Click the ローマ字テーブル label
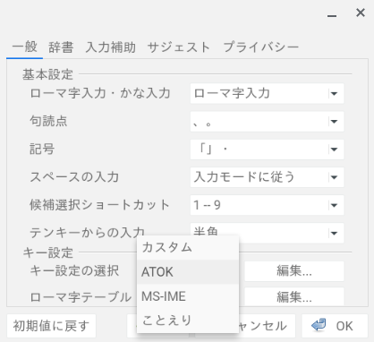 tap(81, 297)
